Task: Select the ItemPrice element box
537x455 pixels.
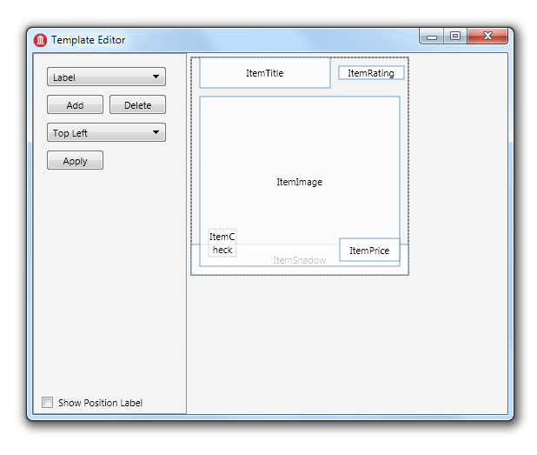Action: coord(369,250)
